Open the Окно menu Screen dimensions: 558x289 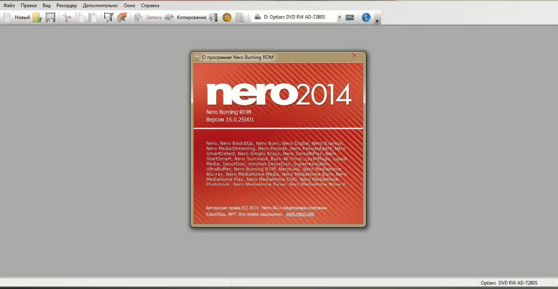tap(129, 5)
